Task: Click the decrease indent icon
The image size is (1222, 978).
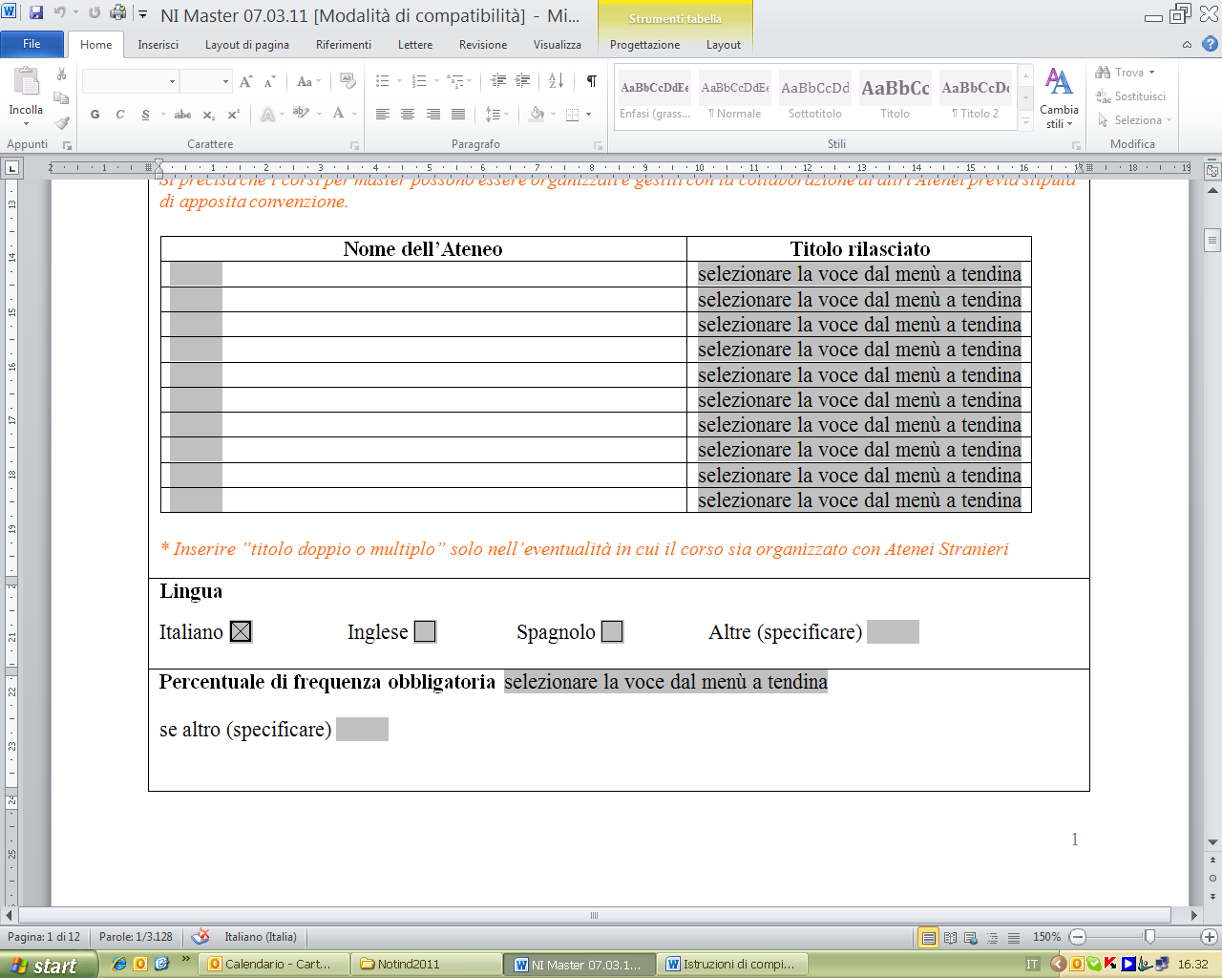Action: pyautogui.click(x=498, y=81)
